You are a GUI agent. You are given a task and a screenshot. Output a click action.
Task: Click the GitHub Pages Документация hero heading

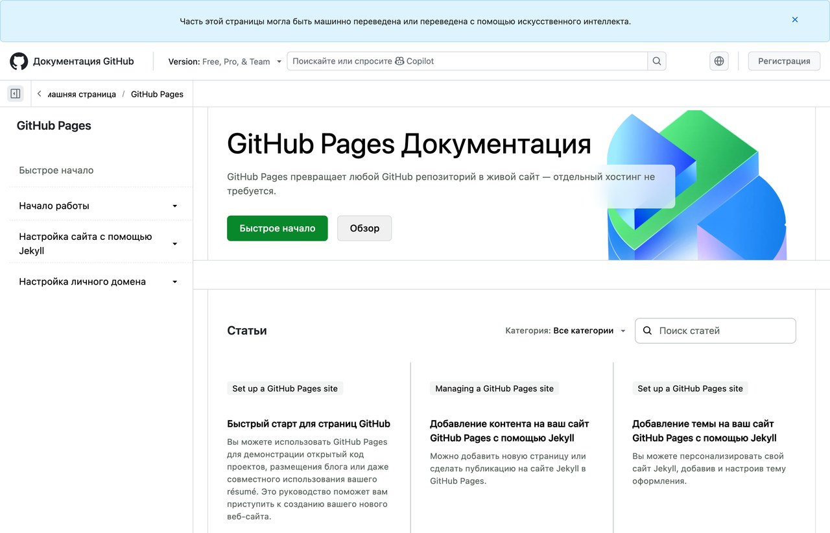pyautogui.click(x=409, y=144)
